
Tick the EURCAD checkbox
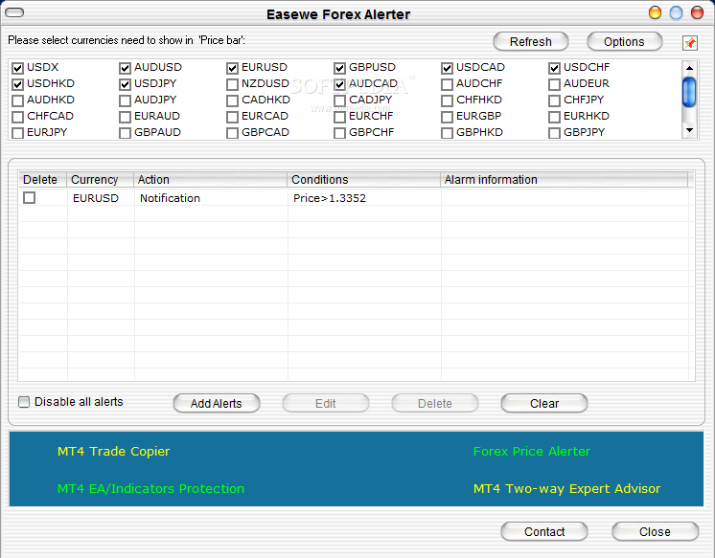click(232, 117)
